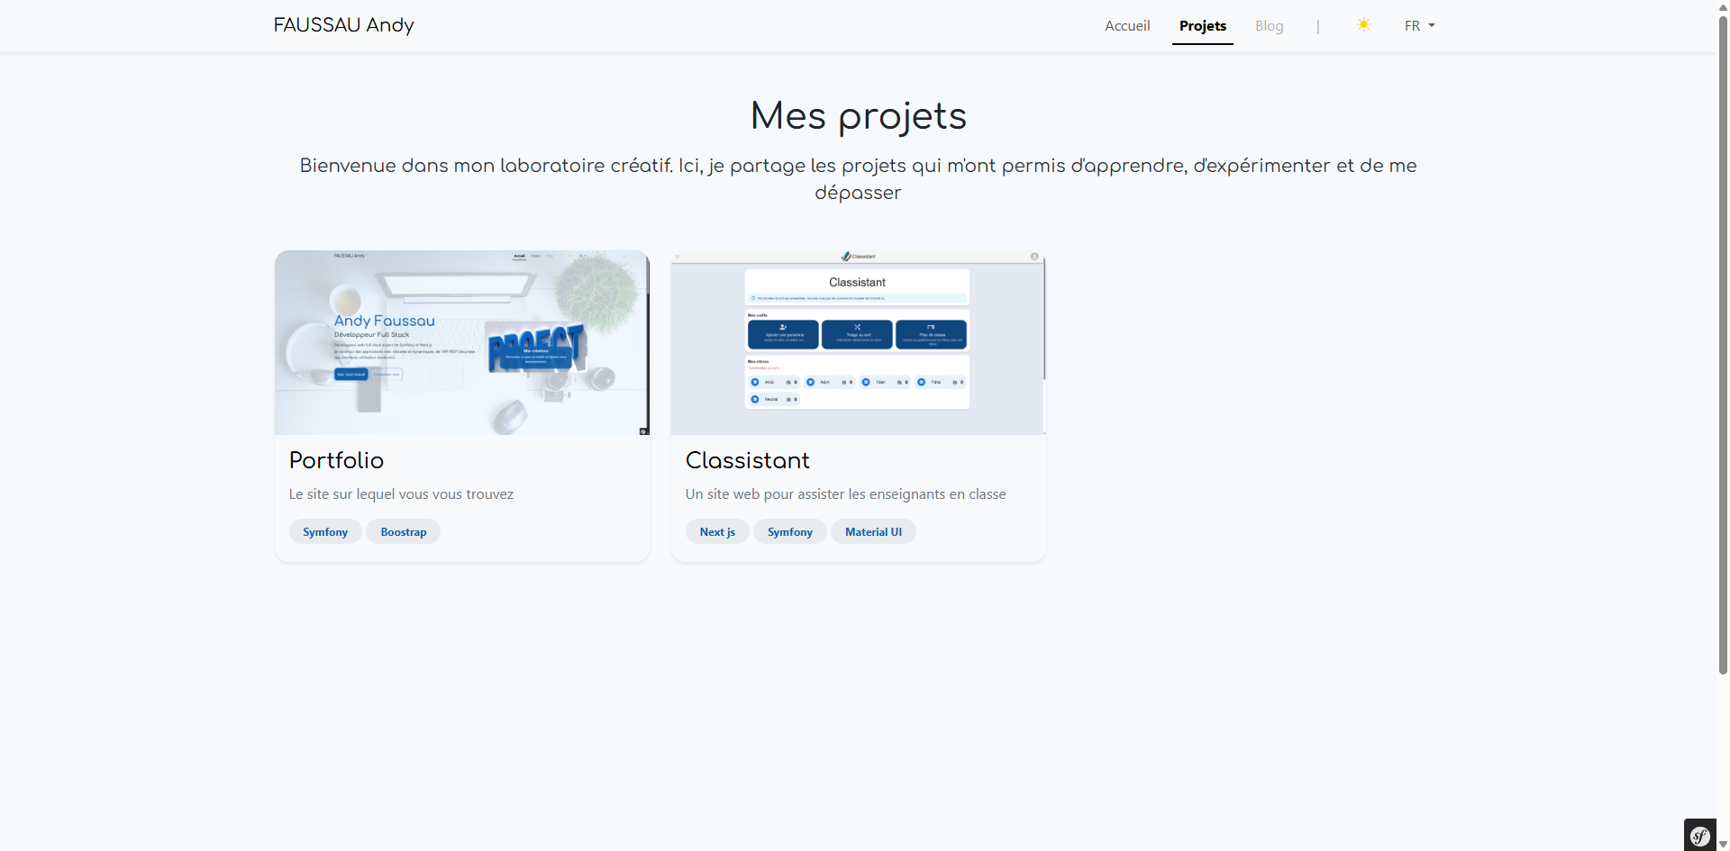Toggle the sun light/dark theme icon

click(x=1363, y=25)
